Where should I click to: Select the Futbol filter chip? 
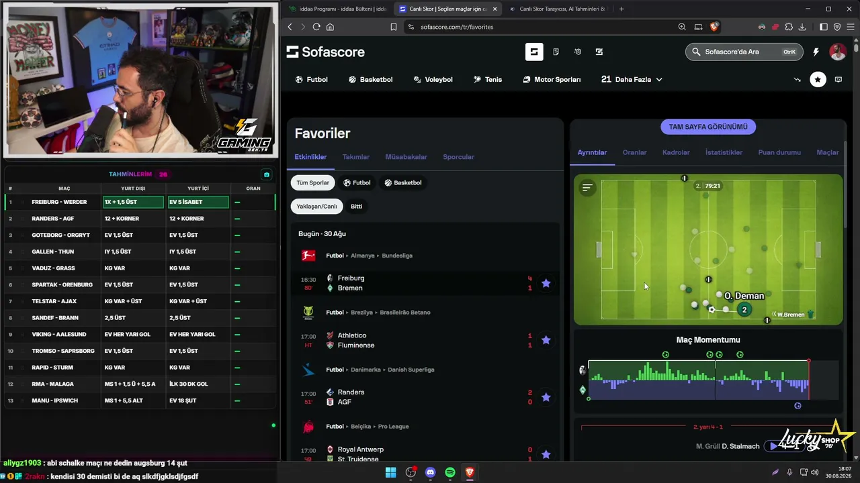(x=357, y=182)
